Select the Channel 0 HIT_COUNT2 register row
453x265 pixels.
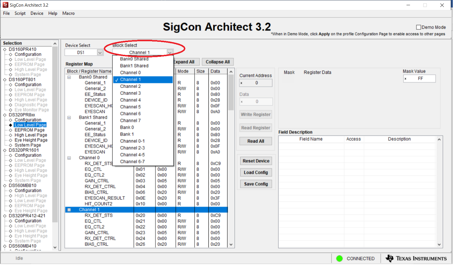click(x=146, y=204)
